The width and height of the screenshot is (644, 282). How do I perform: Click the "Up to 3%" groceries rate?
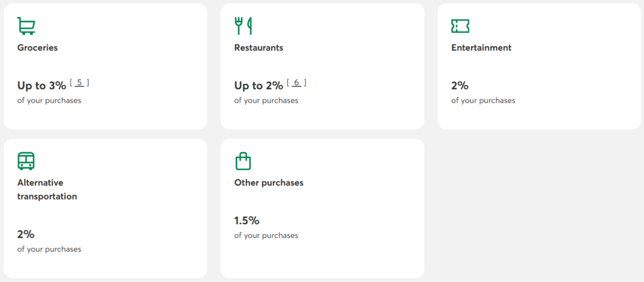(x=42, y=86)
